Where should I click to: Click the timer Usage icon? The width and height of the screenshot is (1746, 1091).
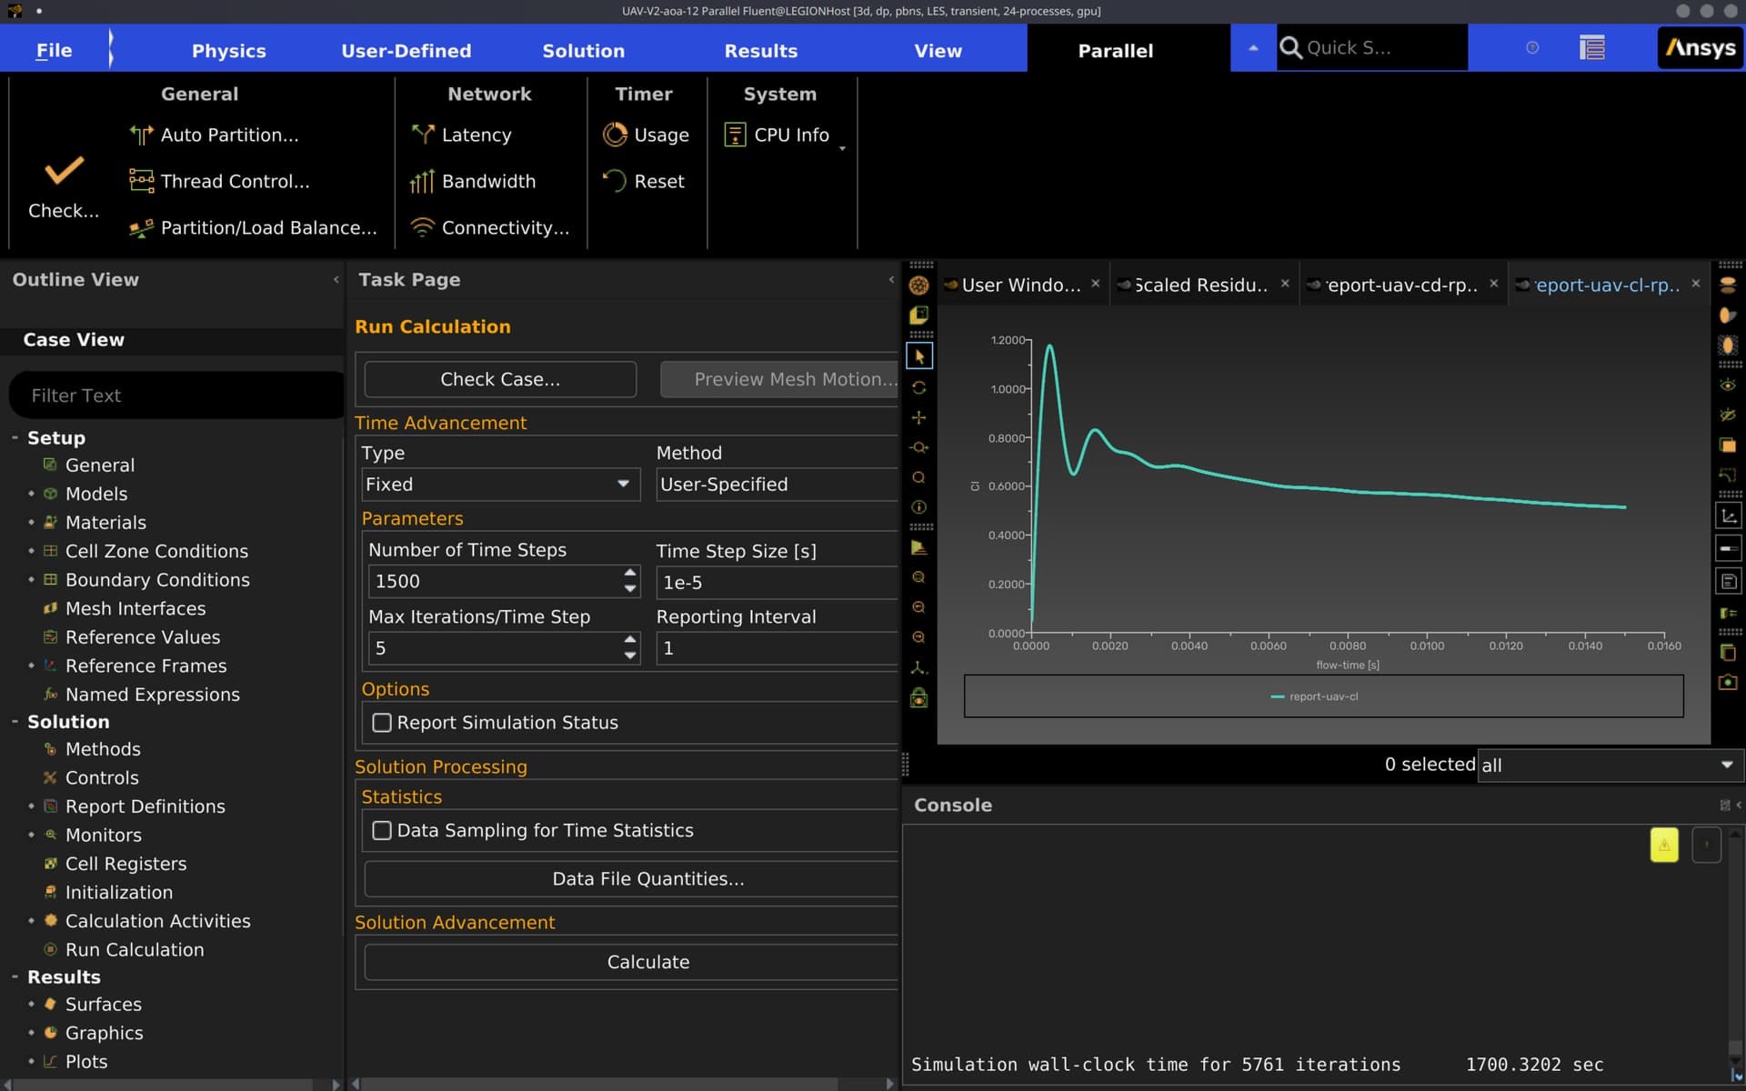[616, 135]
